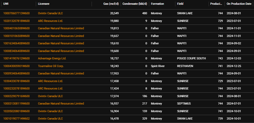
Task: Open well link 100101907714W602
Action: 16,119
